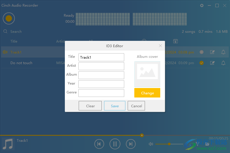230x153 pixels.
Task: Open settings gear icon in title bar
Action: (202, 5)
